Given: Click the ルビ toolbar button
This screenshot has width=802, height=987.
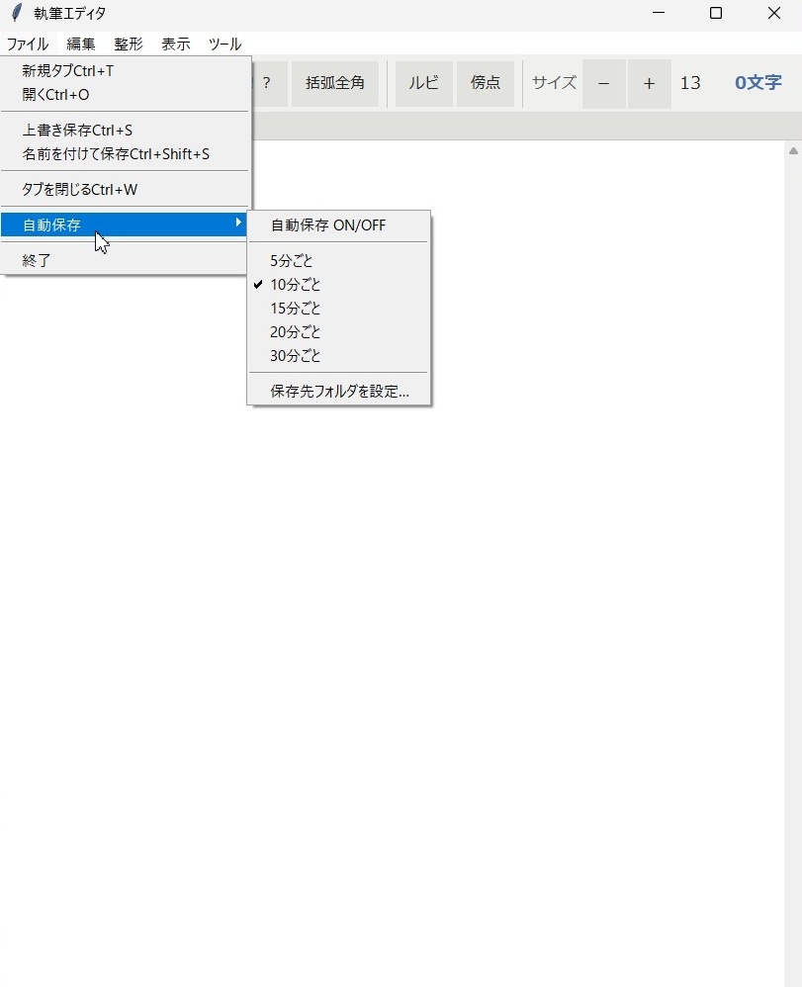Looking at the screenshot, I should pyautogui.click(x=423, y=83).
